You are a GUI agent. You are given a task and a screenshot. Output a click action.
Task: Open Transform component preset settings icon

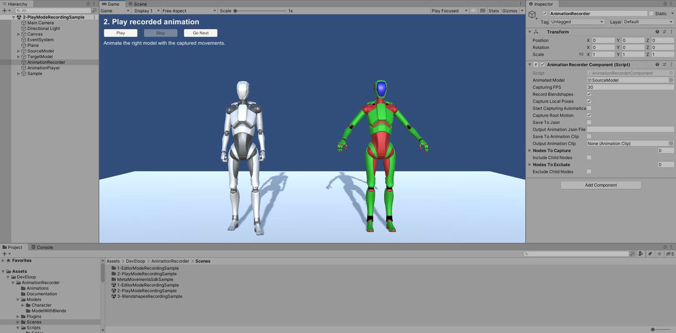[664, 32]
